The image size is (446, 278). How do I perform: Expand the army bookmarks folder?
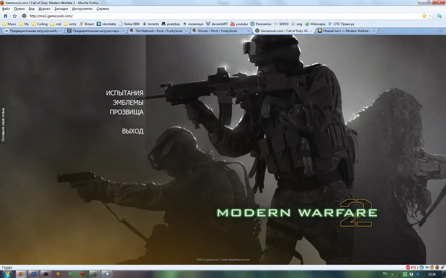[x=70, y=24]
